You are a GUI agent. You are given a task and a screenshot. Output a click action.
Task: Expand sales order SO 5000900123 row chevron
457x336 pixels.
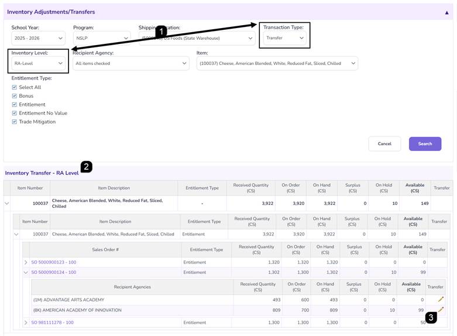[x=26, y=262]
